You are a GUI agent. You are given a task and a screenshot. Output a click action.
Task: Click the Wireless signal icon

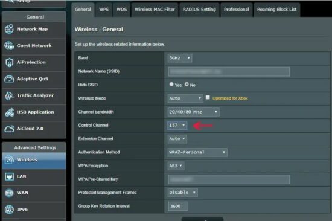click(x=9, y=159)
